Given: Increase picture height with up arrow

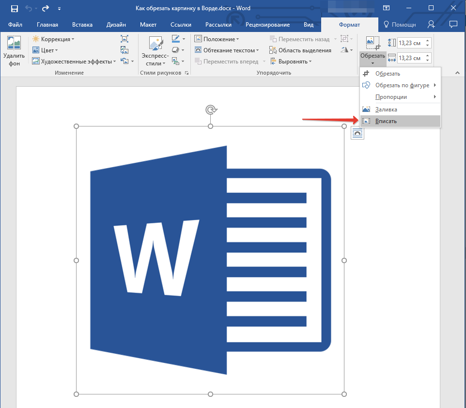Looking at the screenshot, I should click(428, 41).
